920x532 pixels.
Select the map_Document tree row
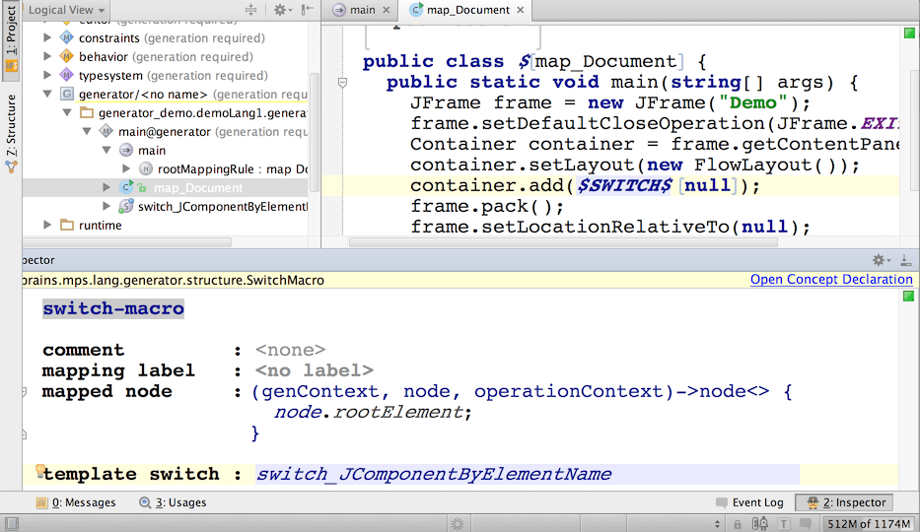pyautogui.click(x=165, y=187)
